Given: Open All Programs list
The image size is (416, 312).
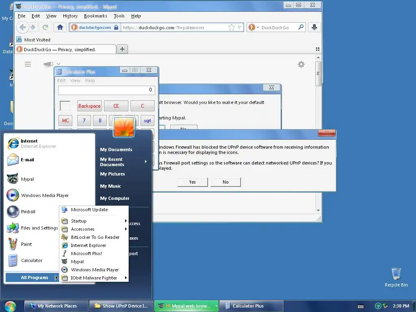Looking at the screenshot, I should tap(32, 277).
